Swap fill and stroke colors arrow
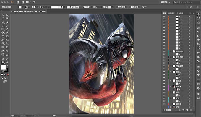 click(8, 66)
